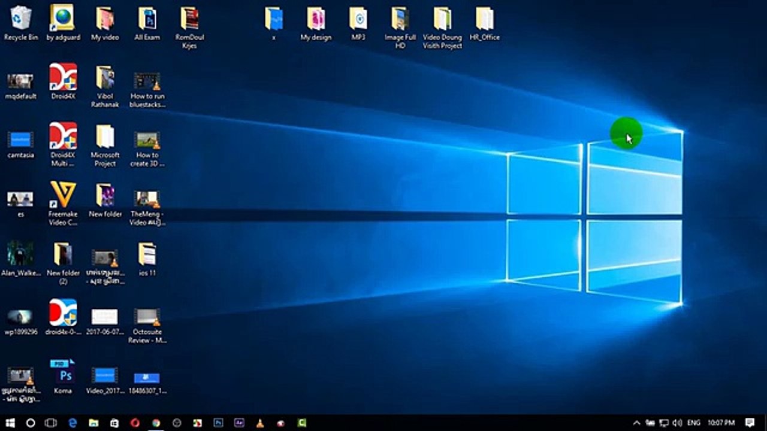The height and width of the screenshot is (431, 767).
Task: Open Task View from the taskbar
Action: (51, 423)
